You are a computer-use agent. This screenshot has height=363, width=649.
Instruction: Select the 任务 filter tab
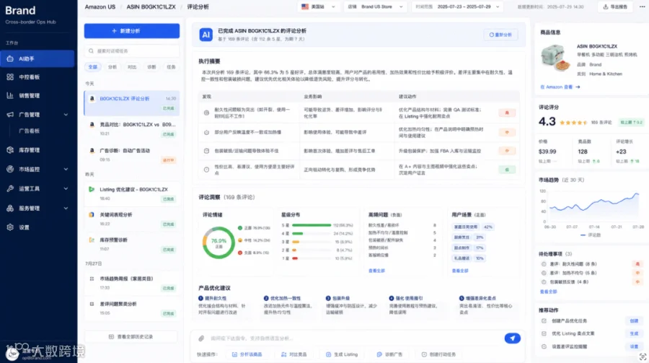click(171, 66)
